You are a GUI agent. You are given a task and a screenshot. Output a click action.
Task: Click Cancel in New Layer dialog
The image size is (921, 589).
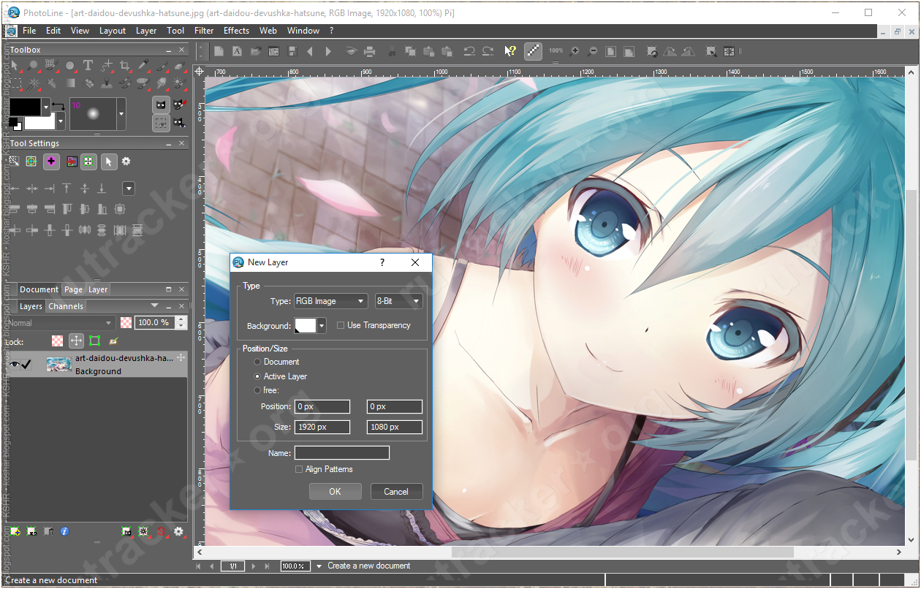click(x=396, y=491)
